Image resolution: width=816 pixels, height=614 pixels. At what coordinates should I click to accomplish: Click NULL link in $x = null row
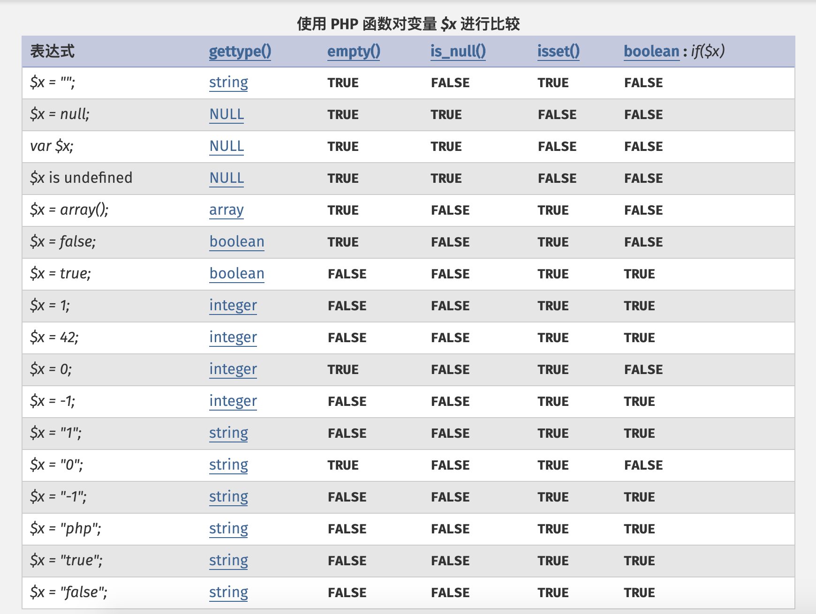[227, 114]
